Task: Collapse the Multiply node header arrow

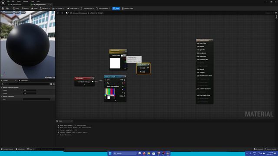Action: (149, 65)
